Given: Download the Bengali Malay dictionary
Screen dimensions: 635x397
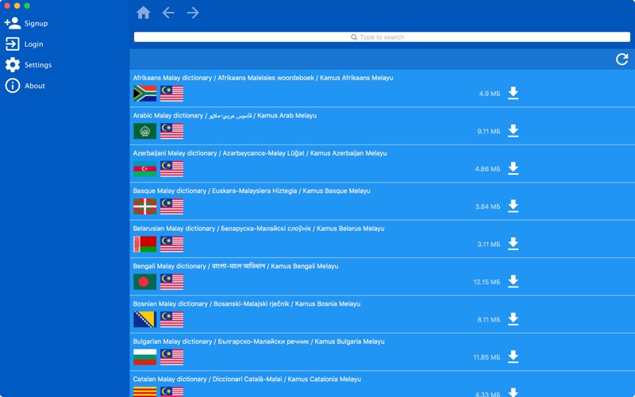Looking at the screenshot, I should point(513,282).
